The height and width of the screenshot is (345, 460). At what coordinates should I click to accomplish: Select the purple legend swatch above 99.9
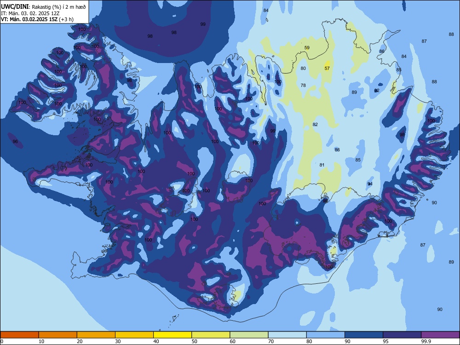(440, 335)
